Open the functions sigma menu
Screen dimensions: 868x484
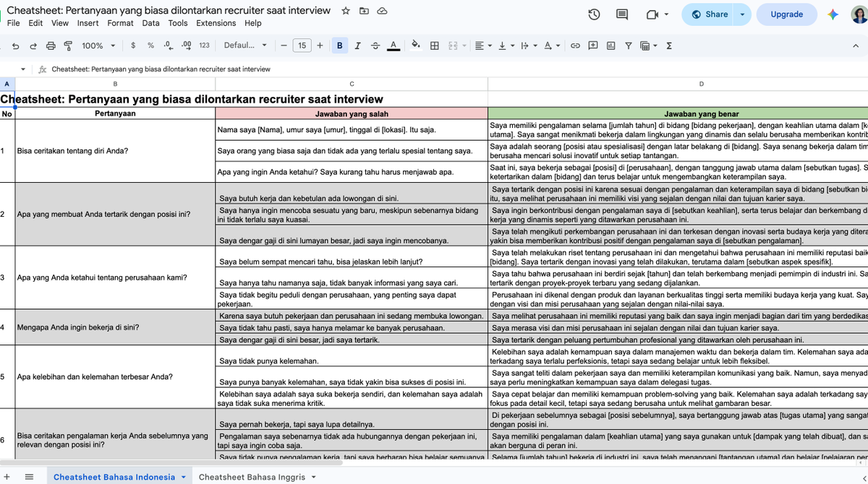pos(669,46)
